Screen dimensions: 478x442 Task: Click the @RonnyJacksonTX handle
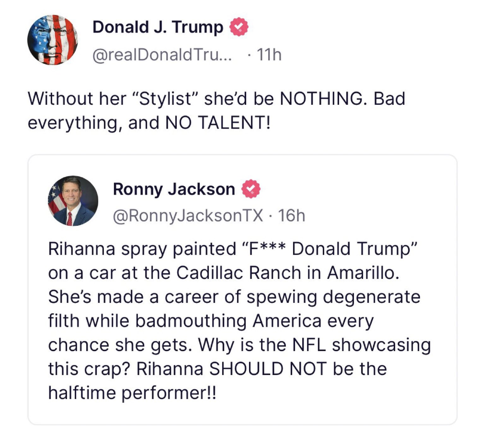point(188,216)
